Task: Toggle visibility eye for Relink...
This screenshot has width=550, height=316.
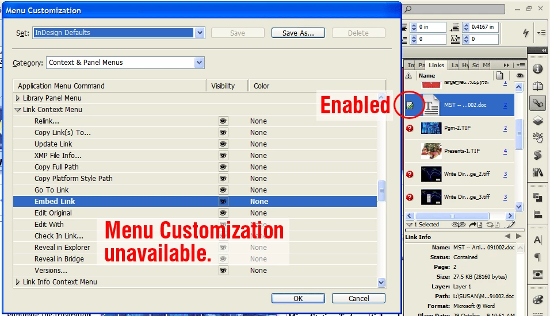Action: [x=223, y=121]
